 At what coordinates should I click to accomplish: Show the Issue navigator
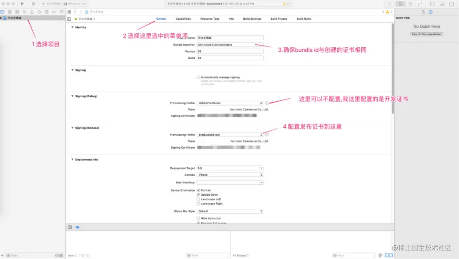32,12
